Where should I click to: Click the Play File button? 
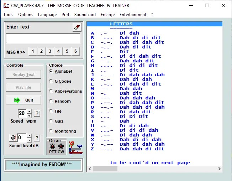point(23,87)
